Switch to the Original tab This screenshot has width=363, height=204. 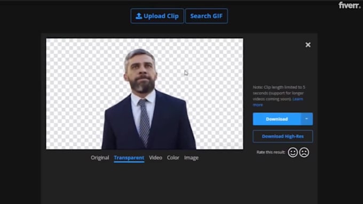100,158
